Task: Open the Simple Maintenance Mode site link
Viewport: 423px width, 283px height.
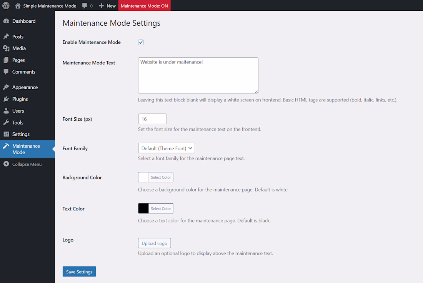Action: (x=50, y=6)
